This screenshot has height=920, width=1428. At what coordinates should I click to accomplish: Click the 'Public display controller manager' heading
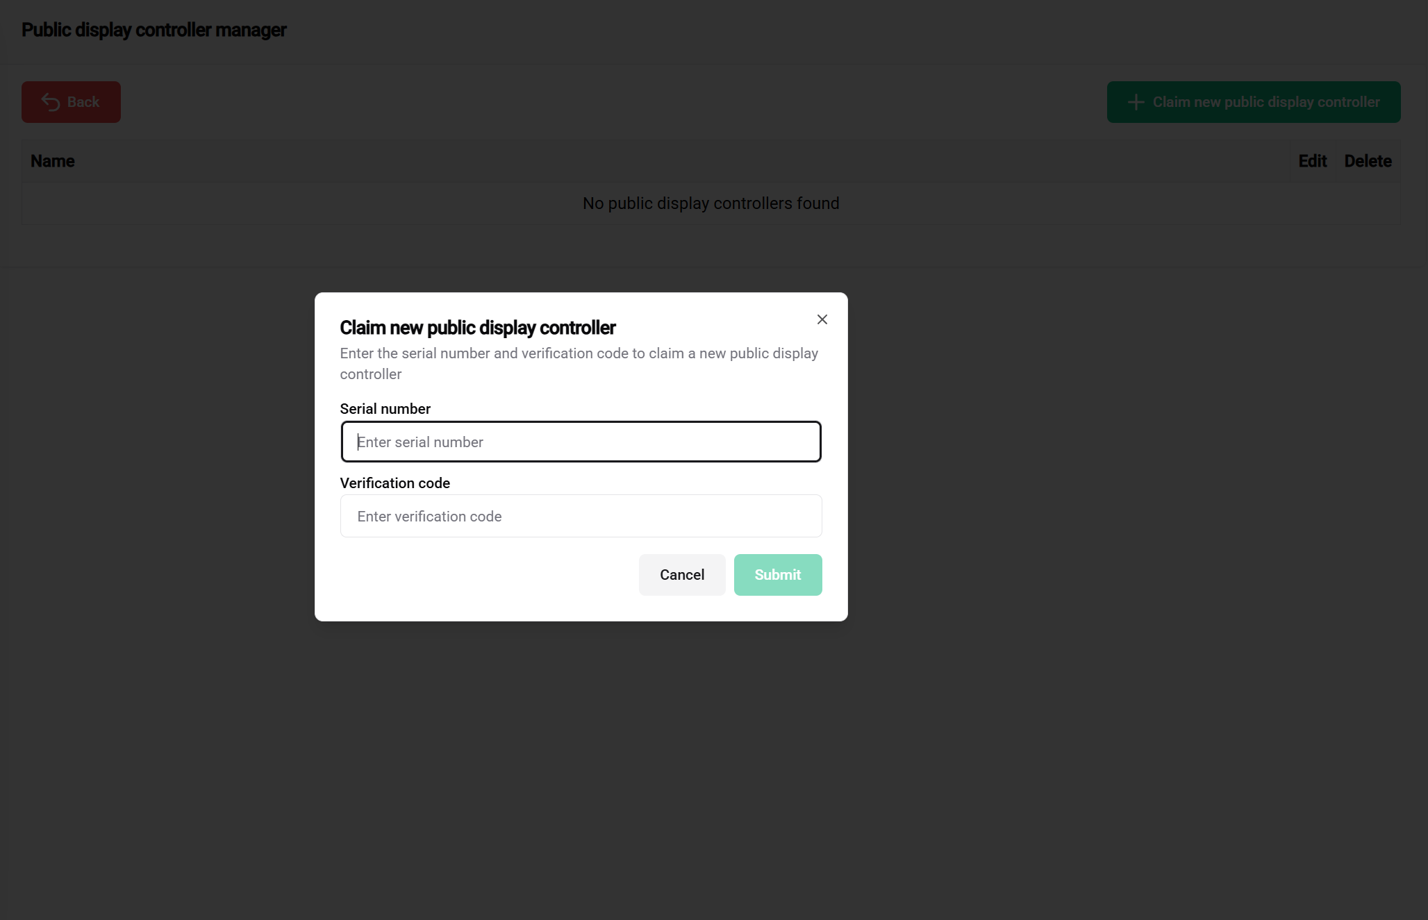click(x=153, y=30)
